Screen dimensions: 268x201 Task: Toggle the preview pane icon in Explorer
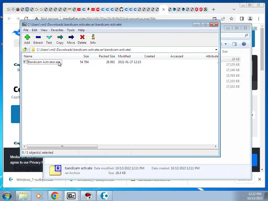pyautogui.click(x=234, y=44)
